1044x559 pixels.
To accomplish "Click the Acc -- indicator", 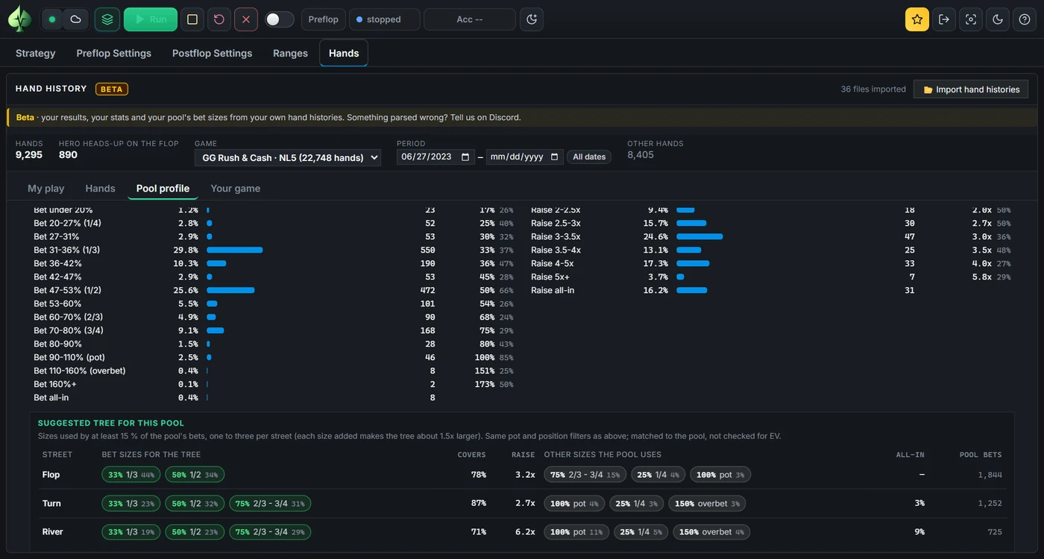I will [x=470, y=19].
